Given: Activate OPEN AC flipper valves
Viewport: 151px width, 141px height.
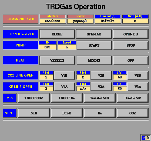Looking at the screenshot, I should tap(94, 34).
